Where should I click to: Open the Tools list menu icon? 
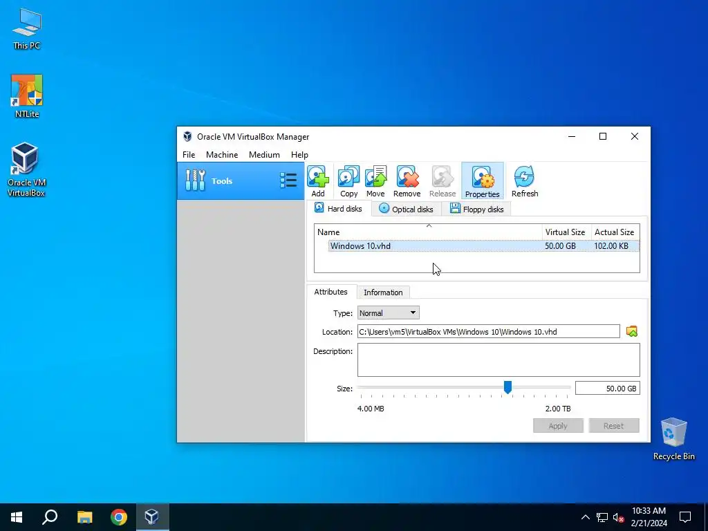tap(288, 180)
